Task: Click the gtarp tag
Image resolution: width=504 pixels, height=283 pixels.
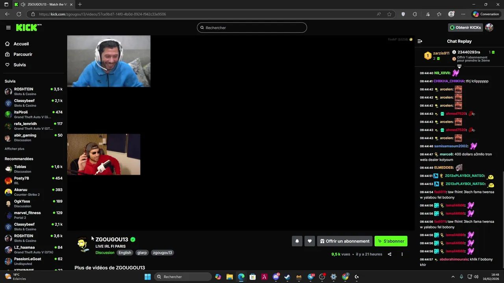Action: 142,253
